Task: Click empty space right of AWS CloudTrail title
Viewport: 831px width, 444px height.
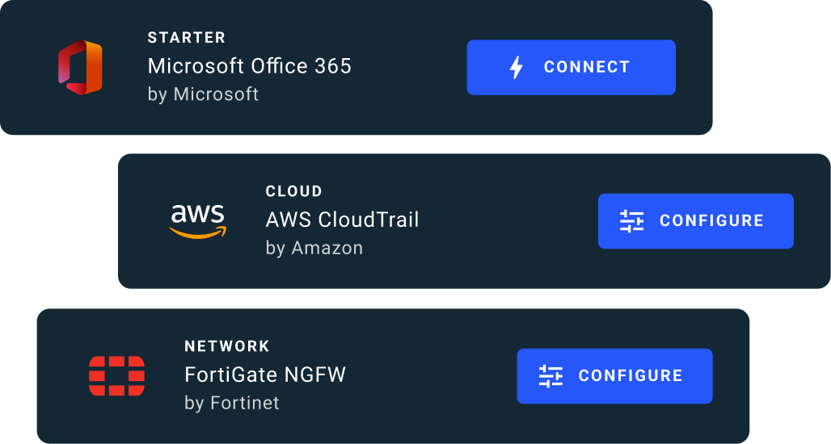Action: click(x=509, y=221)
